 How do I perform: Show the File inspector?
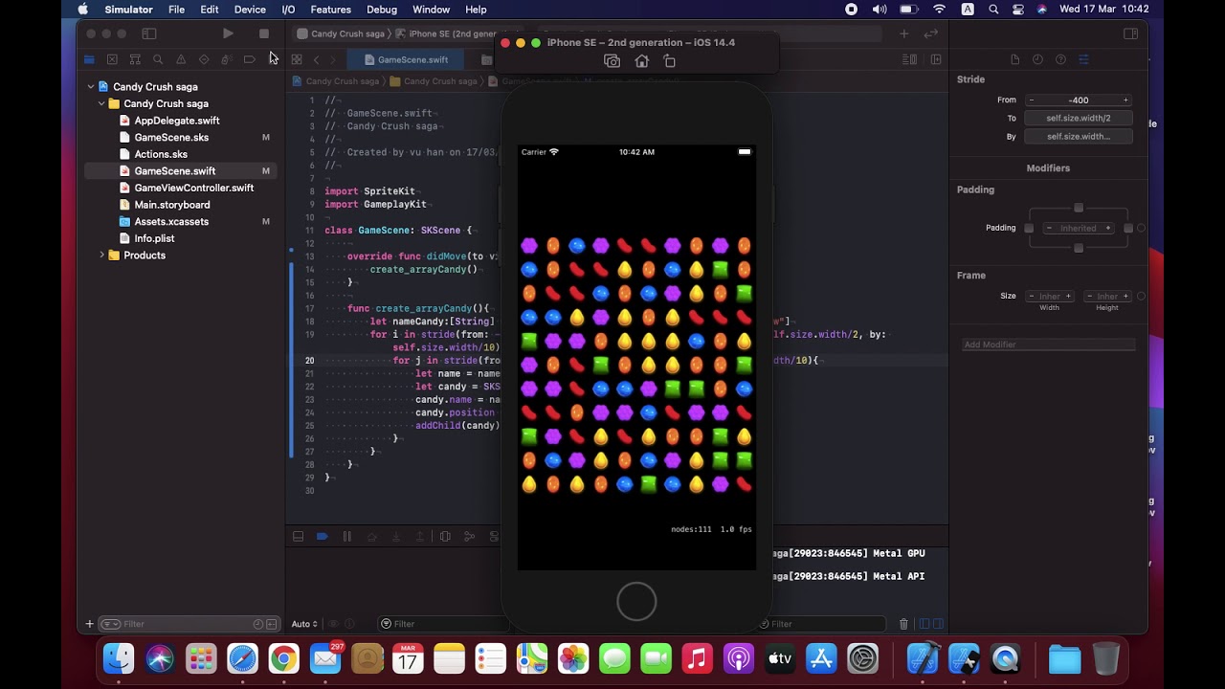(x=1014, y=59)
